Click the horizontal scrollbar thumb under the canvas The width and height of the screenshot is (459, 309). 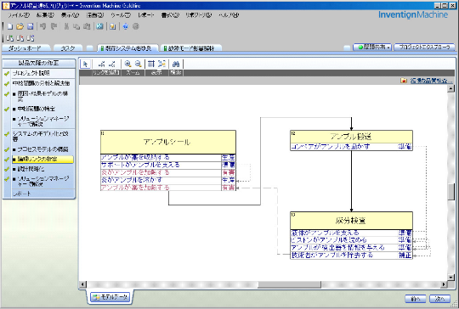289,284
